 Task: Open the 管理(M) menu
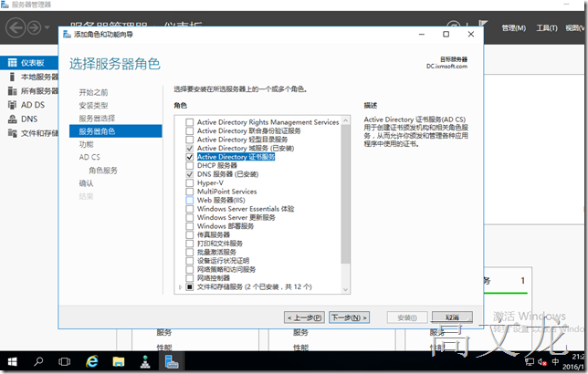(x=513, y=27)
